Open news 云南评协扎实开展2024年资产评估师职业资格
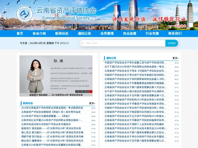This screenshot has width=198, height=148. (52, 120)
